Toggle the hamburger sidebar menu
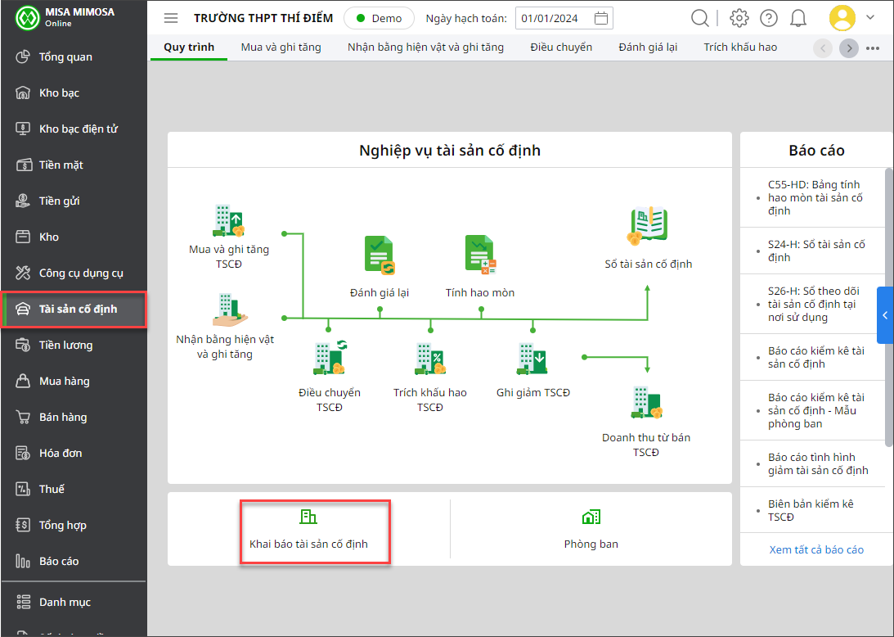This screenshot has width=894, height=637. [171, 18]
